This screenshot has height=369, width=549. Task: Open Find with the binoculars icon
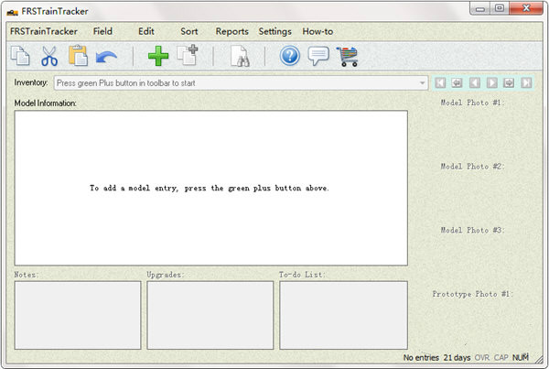click(x=240, y=56)
